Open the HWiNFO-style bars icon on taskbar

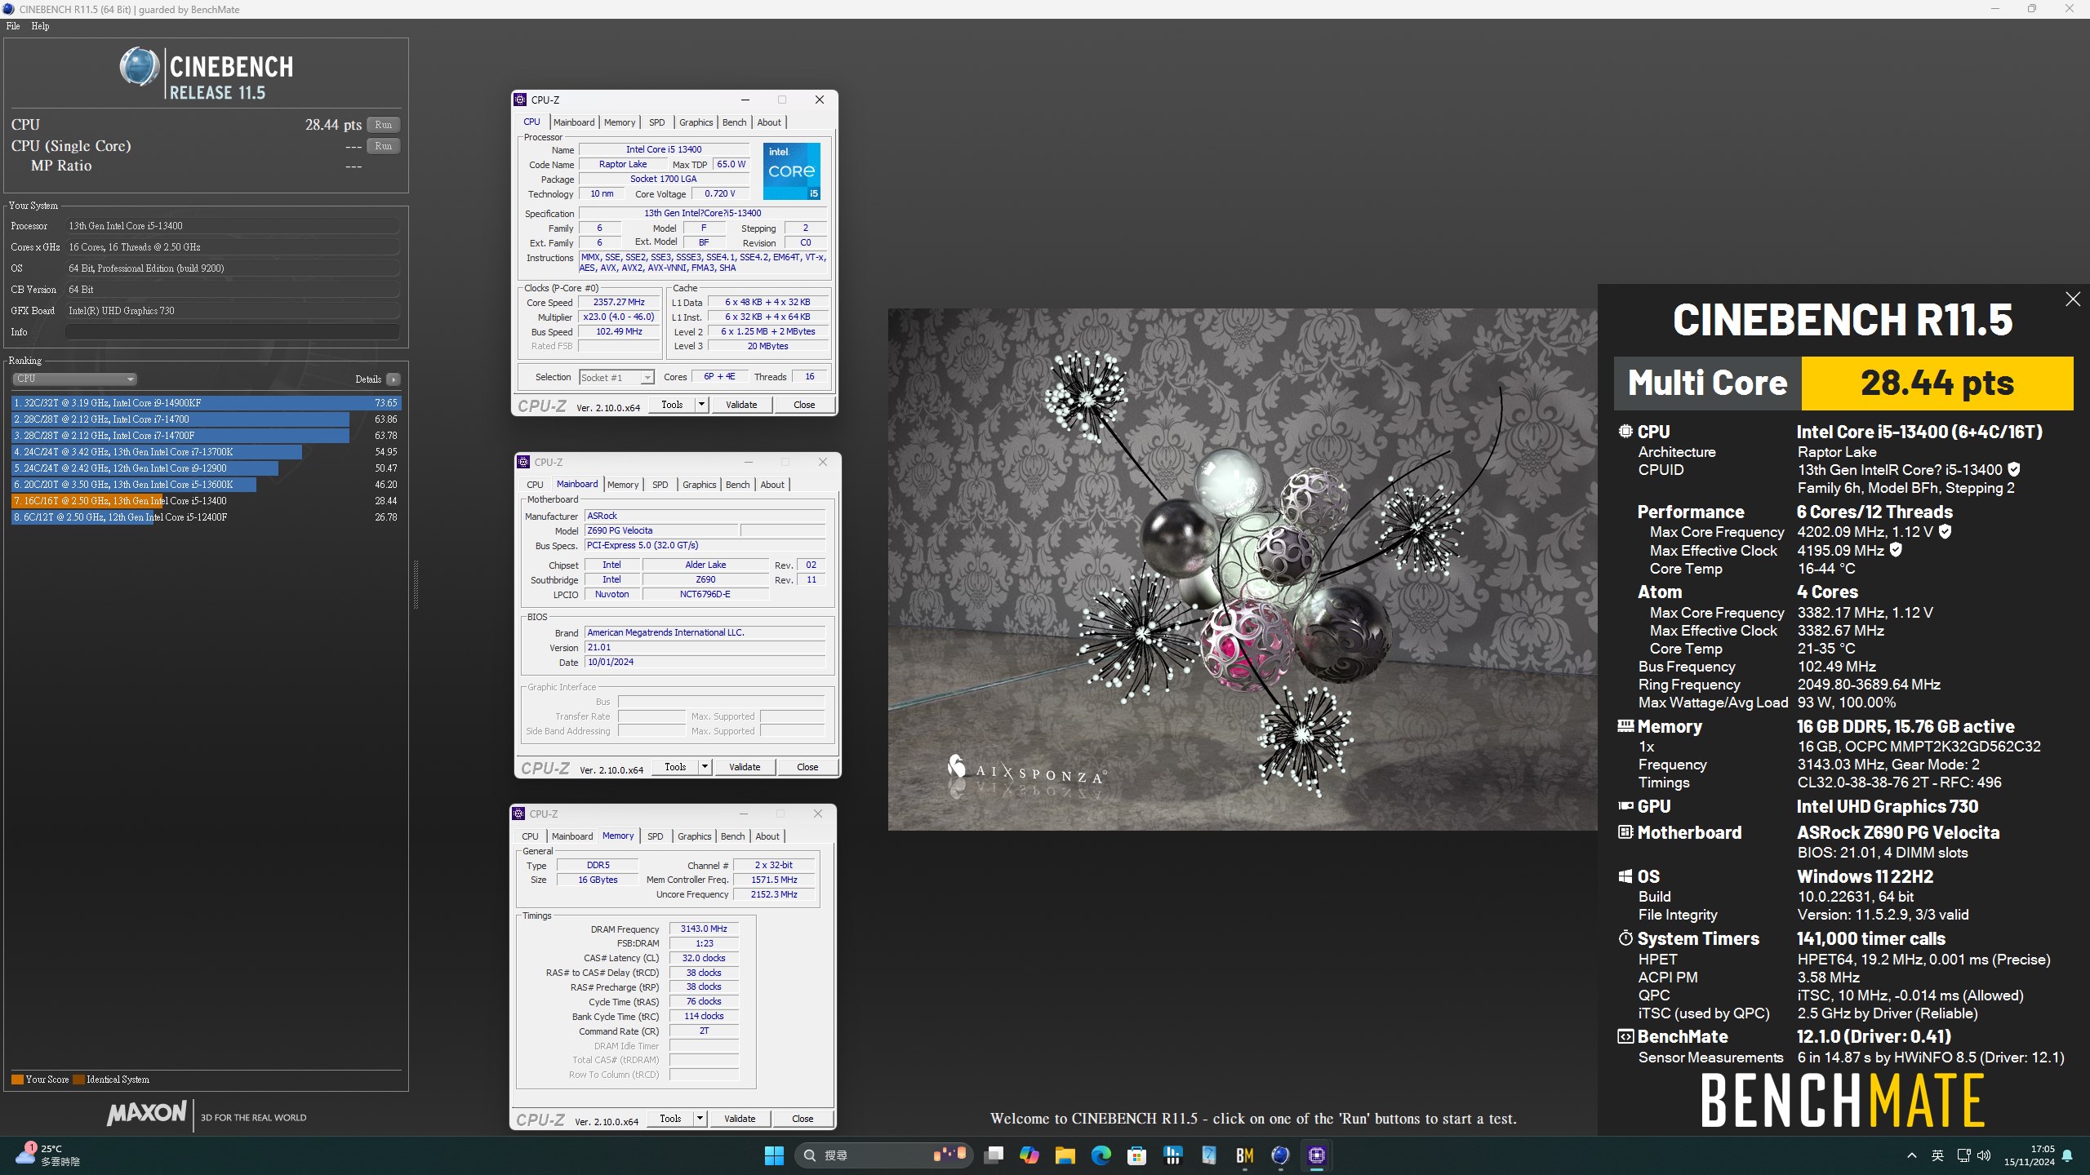(x=1172, y=1155)
